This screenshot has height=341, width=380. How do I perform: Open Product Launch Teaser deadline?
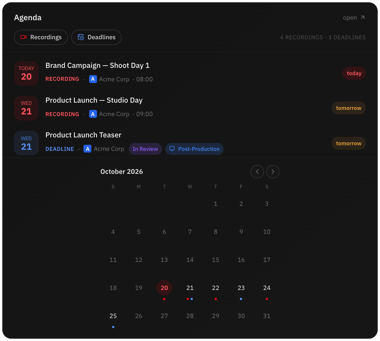click(190, 143)
